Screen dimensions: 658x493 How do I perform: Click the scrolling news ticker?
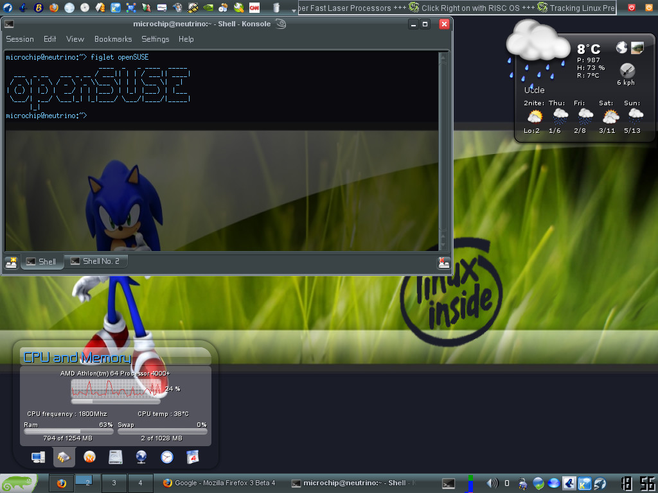457,8
